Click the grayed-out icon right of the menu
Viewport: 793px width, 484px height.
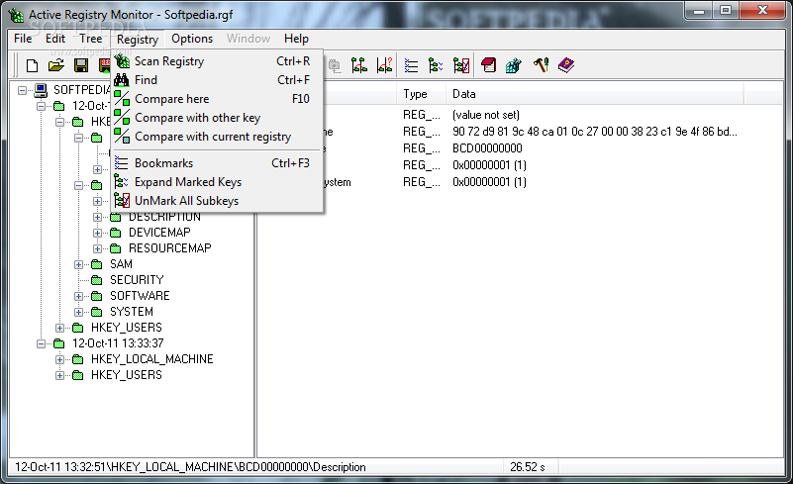(335, 65)
